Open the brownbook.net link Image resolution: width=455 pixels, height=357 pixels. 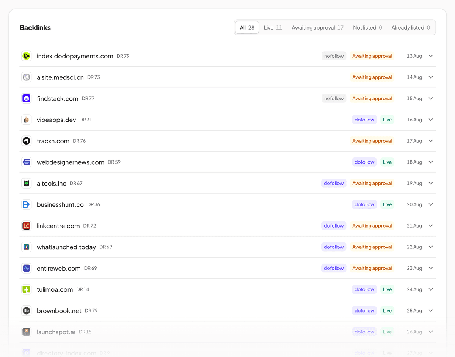(59, 311)
